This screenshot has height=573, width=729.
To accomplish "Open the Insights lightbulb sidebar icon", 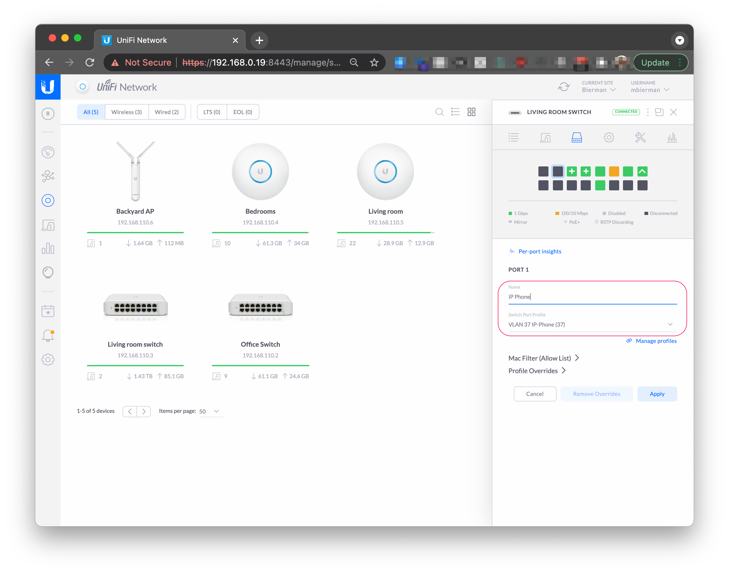I will tap(48, 272).
